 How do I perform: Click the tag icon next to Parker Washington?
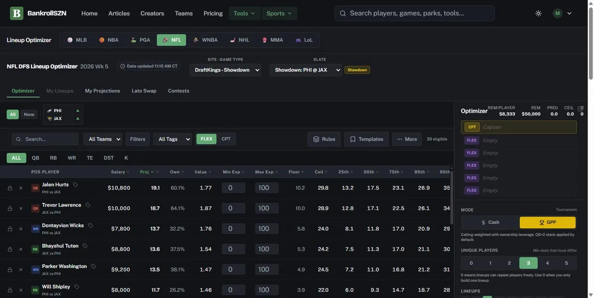coord(94,266)
